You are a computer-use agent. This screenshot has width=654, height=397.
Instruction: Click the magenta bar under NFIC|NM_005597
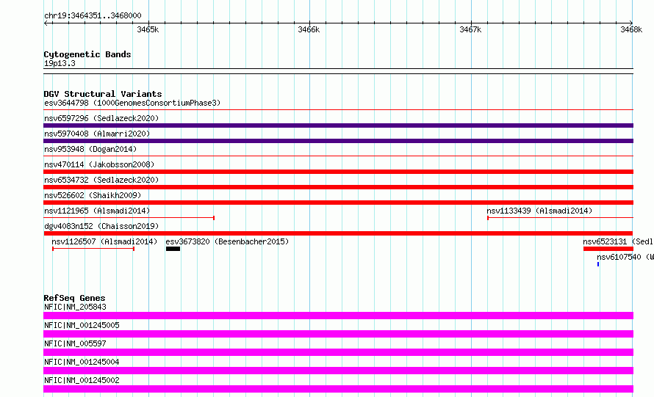338,352
